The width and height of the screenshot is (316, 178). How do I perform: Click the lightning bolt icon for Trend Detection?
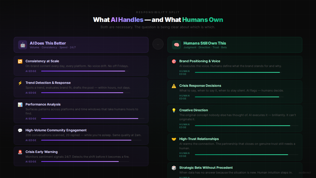click(x=20, y=83)
